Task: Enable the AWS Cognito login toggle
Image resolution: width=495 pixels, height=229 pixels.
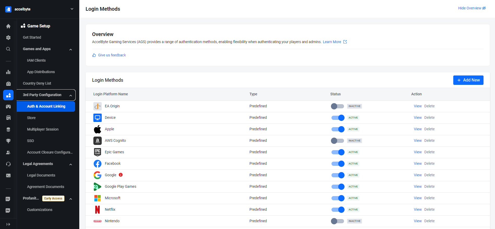Action: [337, 141]
